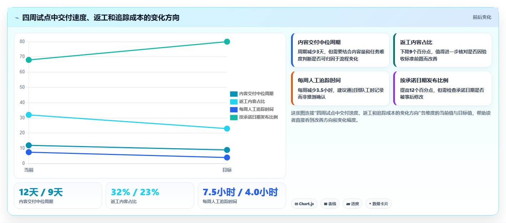
Task: Click the 当前 x-axis label
Action: point(29,170)
